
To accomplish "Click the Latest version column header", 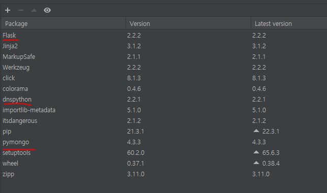I will tap(289, 23).
